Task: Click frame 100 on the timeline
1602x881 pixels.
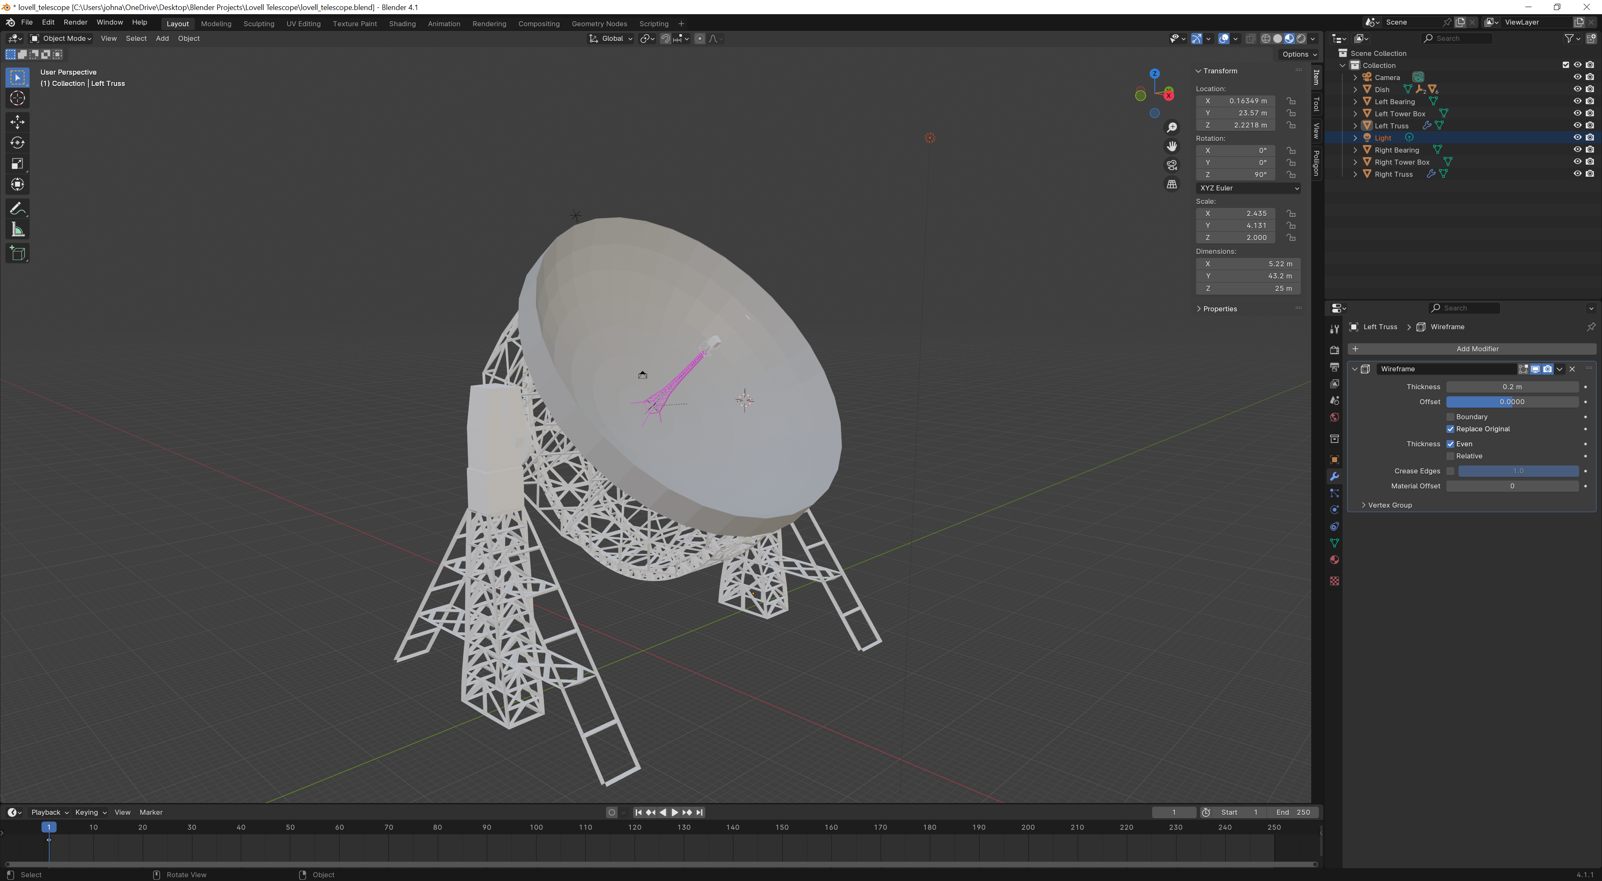Action: pyautogui.click(x=536, y=828)
